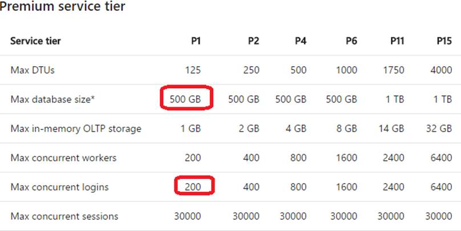
Task: Select the Max concurrent workers row label
Action: (x=63, y=158)
